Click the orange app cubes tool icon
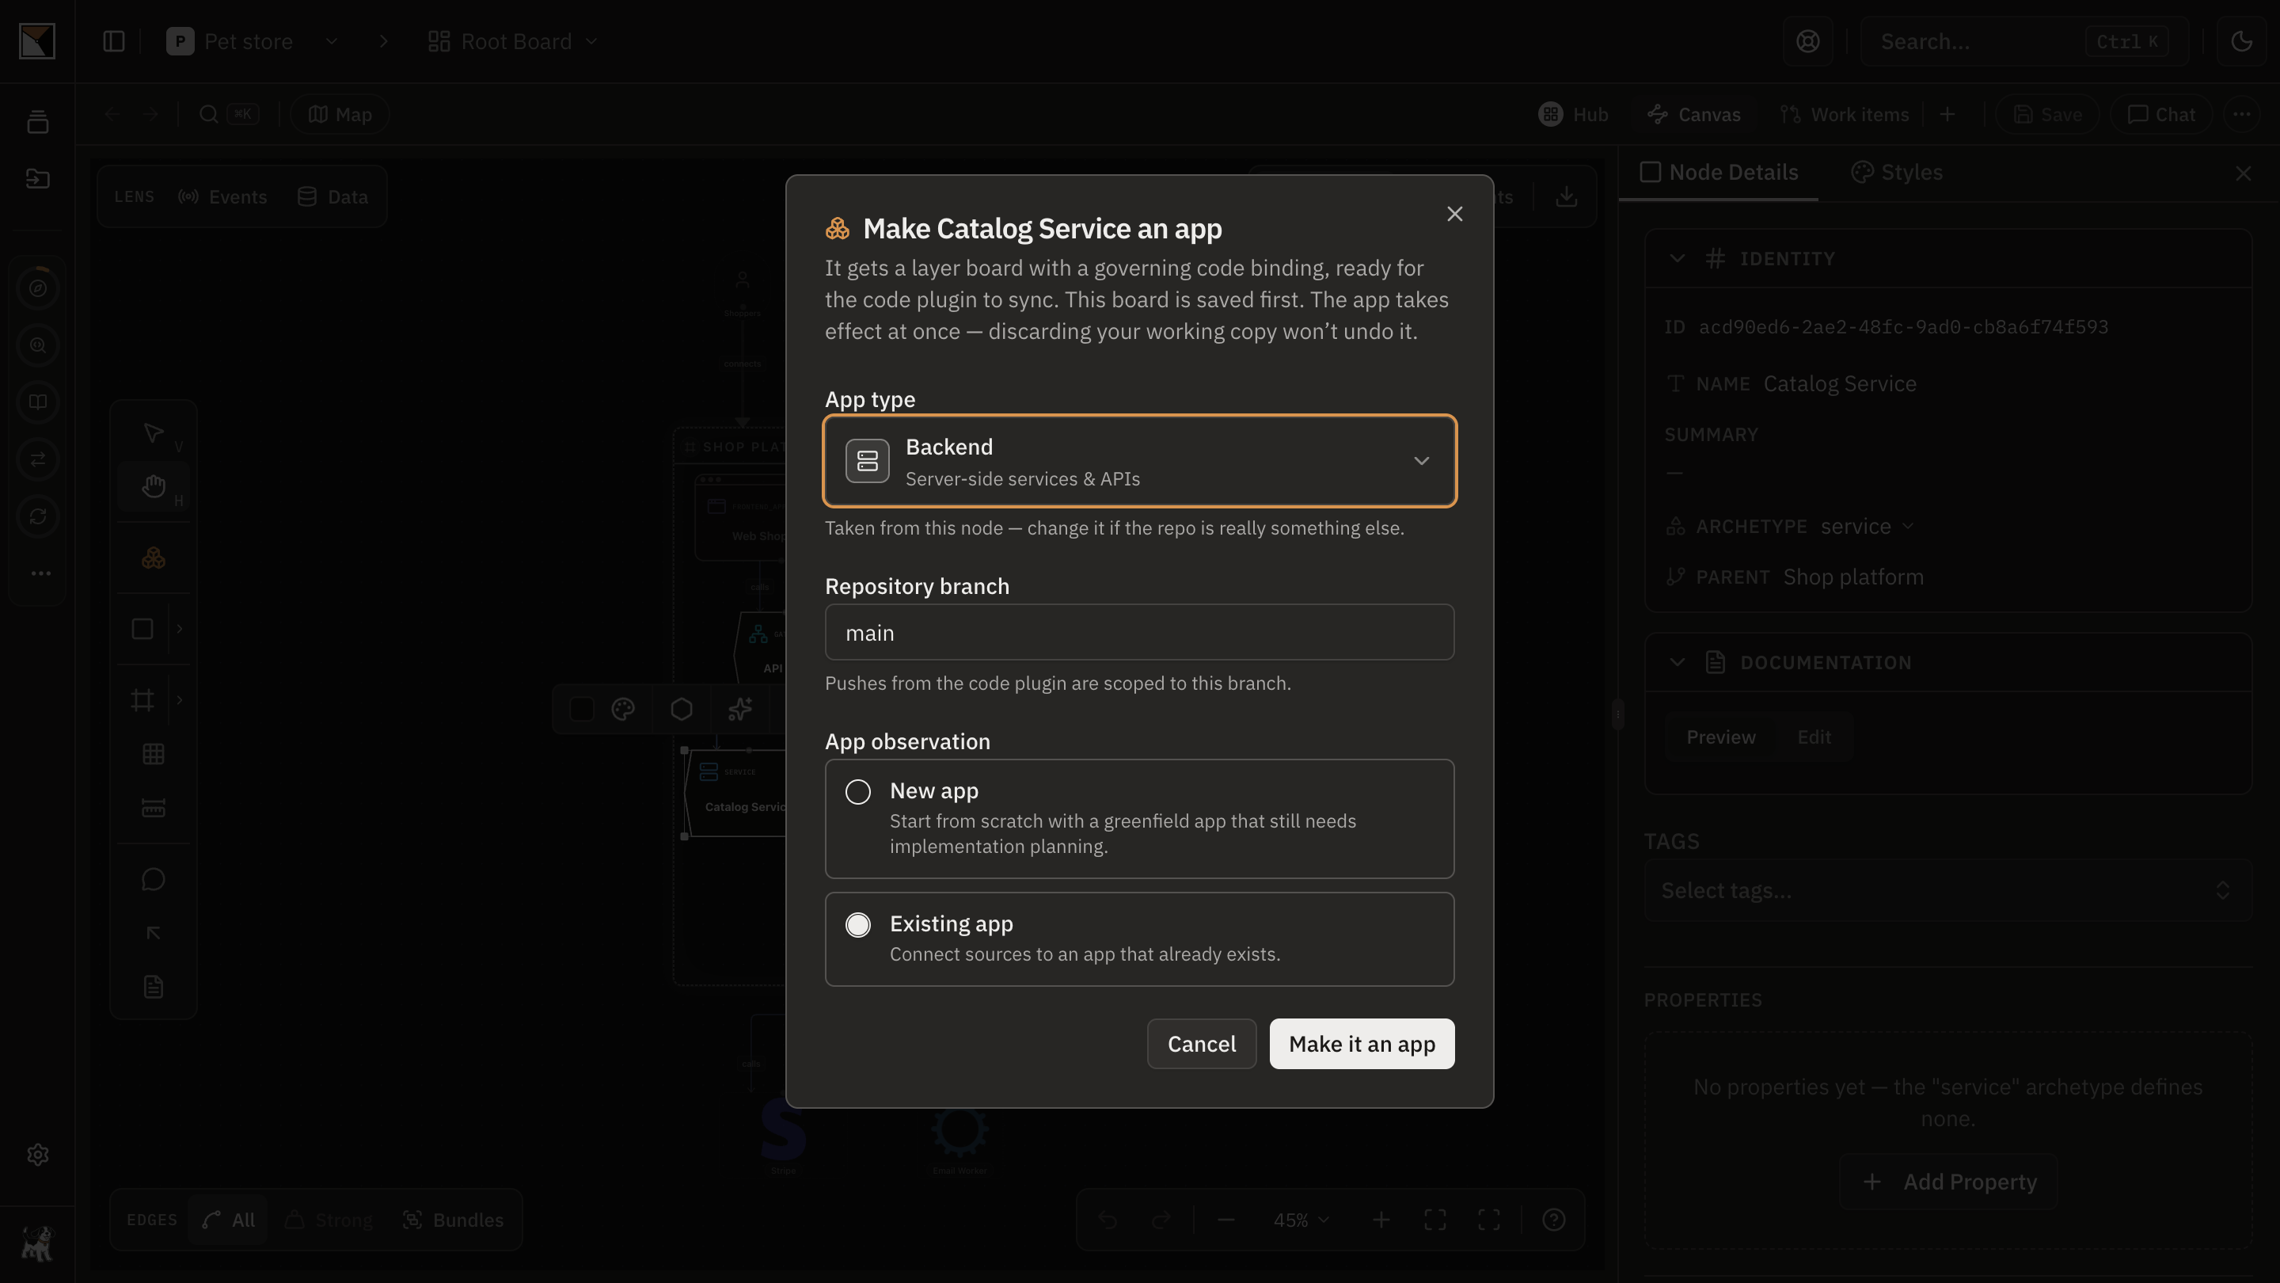This screenshot has width=2280, height=1283. [153, 558]
